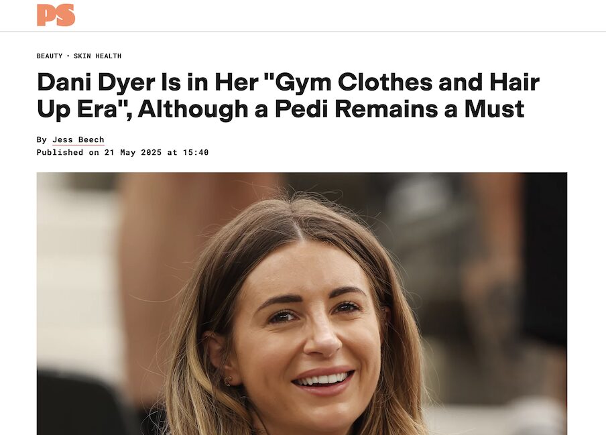
Task: Go to the Beauty category
Action: tap(50, 56)
